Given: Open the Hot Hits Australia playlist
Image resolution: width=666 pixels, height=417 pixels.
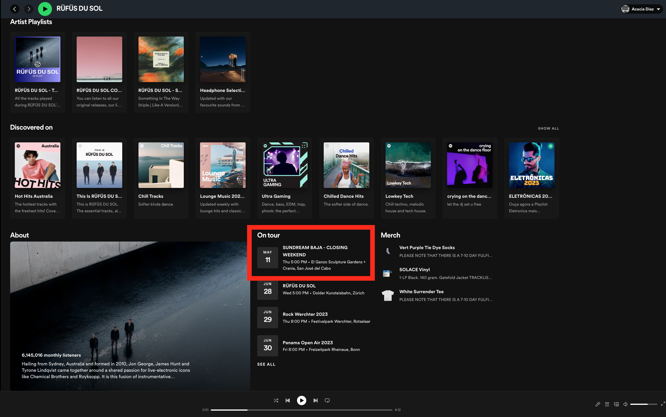Looking at the screenshot, I should tap(37, 178).
